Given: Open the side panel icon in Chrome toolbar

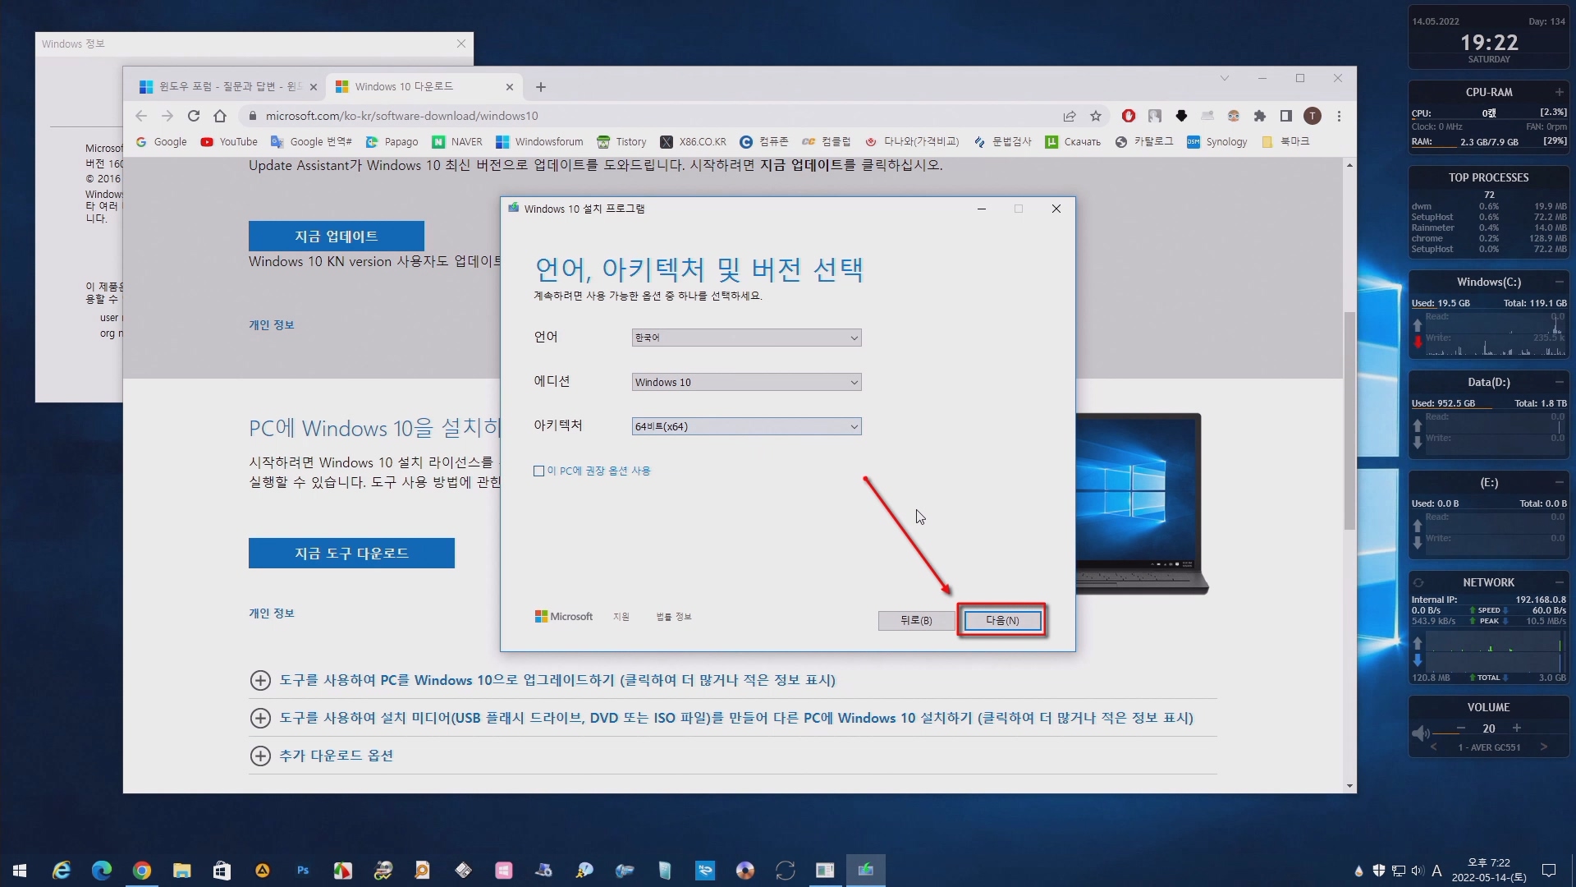Looking at the screenshot, I should click(x=1286, y=116).
